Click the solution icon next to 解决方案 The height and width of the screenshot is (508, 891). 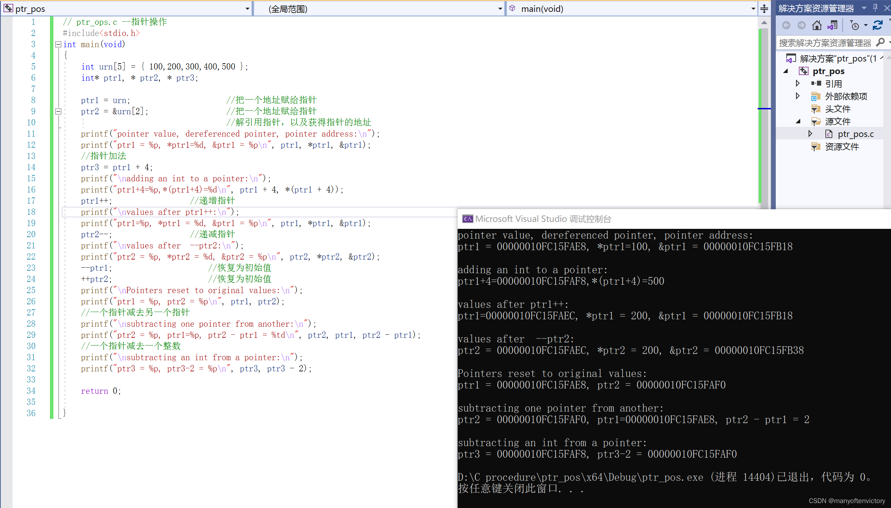tap(791, 58)
